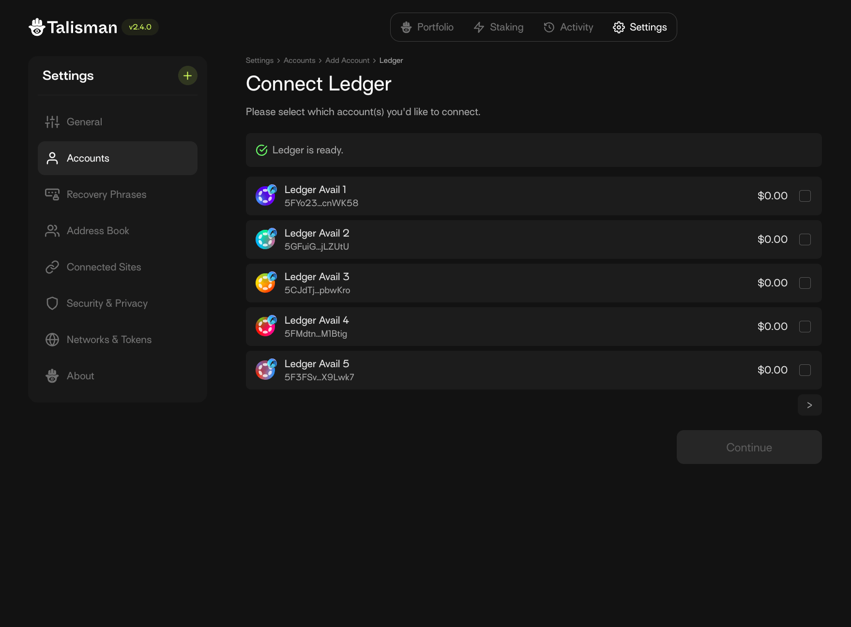This screenshot has height=627, width=851.
Task: Switch to the Staking tab
Action: [499, 27]
